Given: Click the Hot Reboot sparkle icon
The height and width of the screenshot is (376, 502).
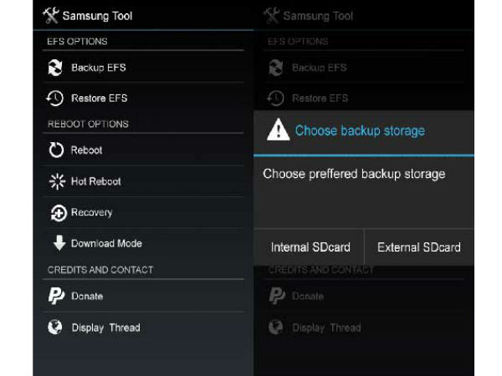Looking at the screenshot, I should coord(56,181).
